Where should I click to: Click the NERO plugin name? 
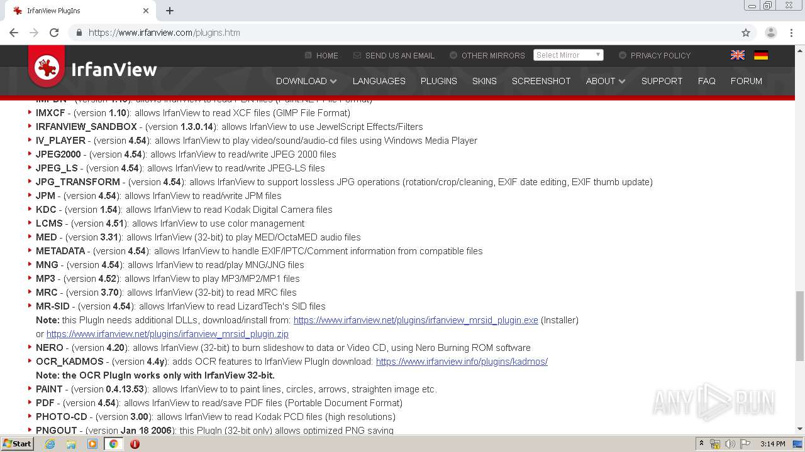pyautogui.click(x=50, y=348)
